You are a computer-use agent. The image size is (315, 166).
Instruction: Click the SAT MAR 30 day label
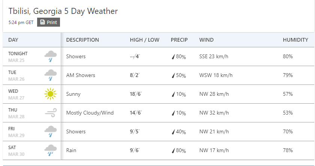point(16,151)
